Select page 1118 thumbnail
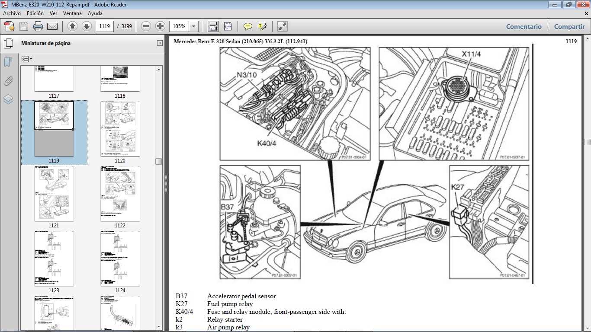 120,79
